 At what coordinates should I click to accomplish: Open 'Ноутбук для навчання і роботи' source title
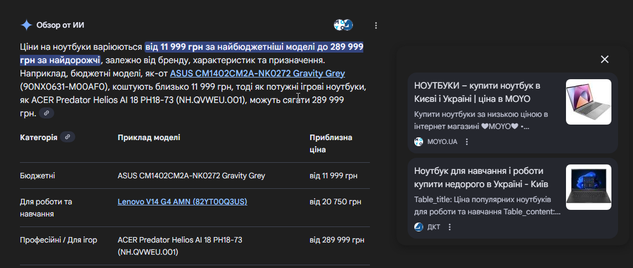pos(481,177)
